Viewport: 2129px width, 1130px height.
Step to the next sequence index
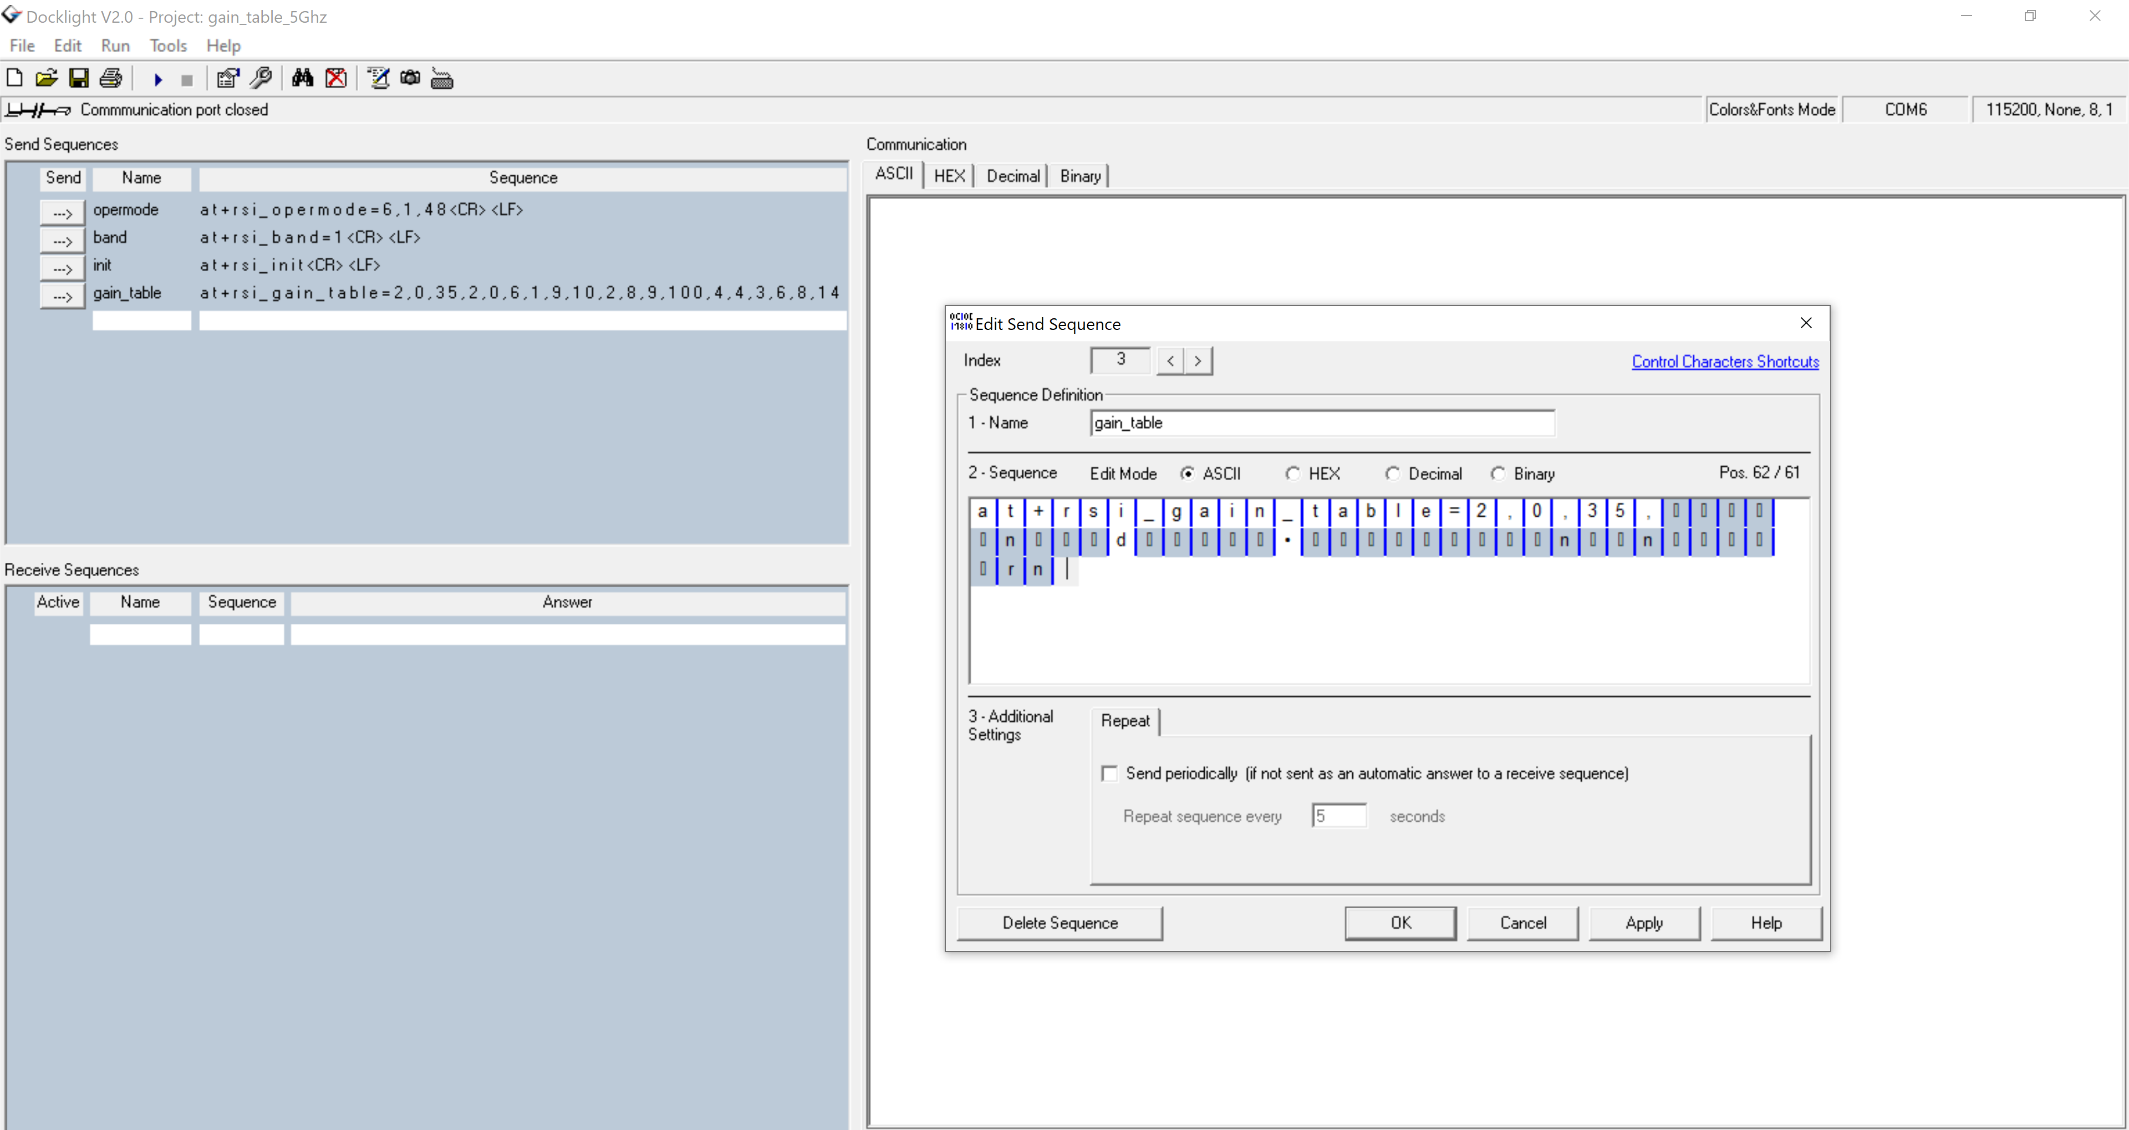tap(1198, 360)
